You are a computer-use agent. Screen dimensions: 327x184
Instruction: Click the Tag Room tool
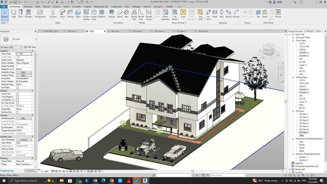point(175,15)
